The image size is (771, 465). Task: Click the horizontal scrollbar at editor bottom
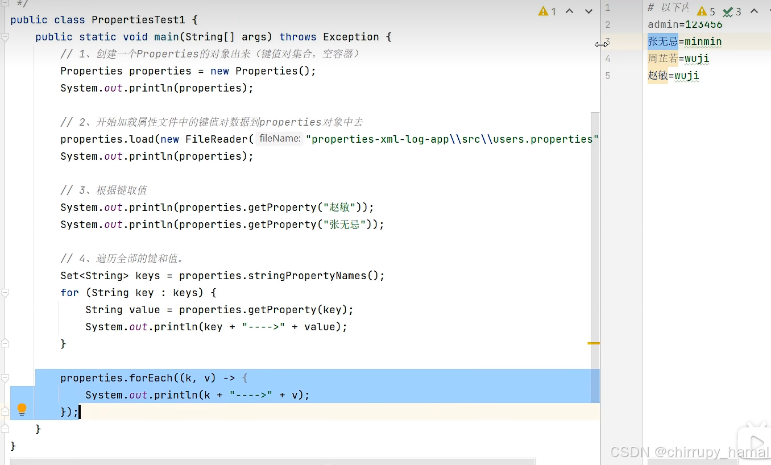(273, 461)
